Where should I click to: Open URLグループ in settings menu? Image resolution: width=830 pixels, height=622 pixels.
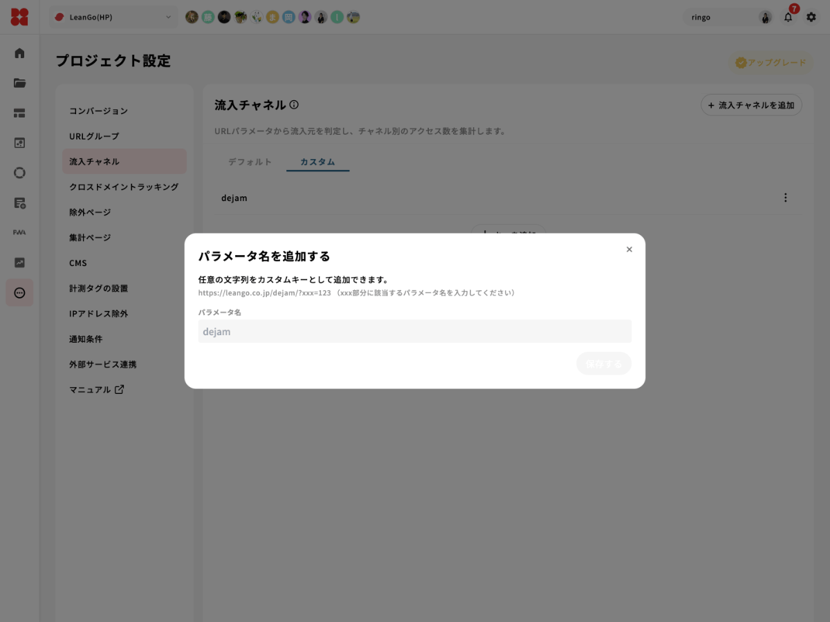pyautogui.click(x=94, y=136)
